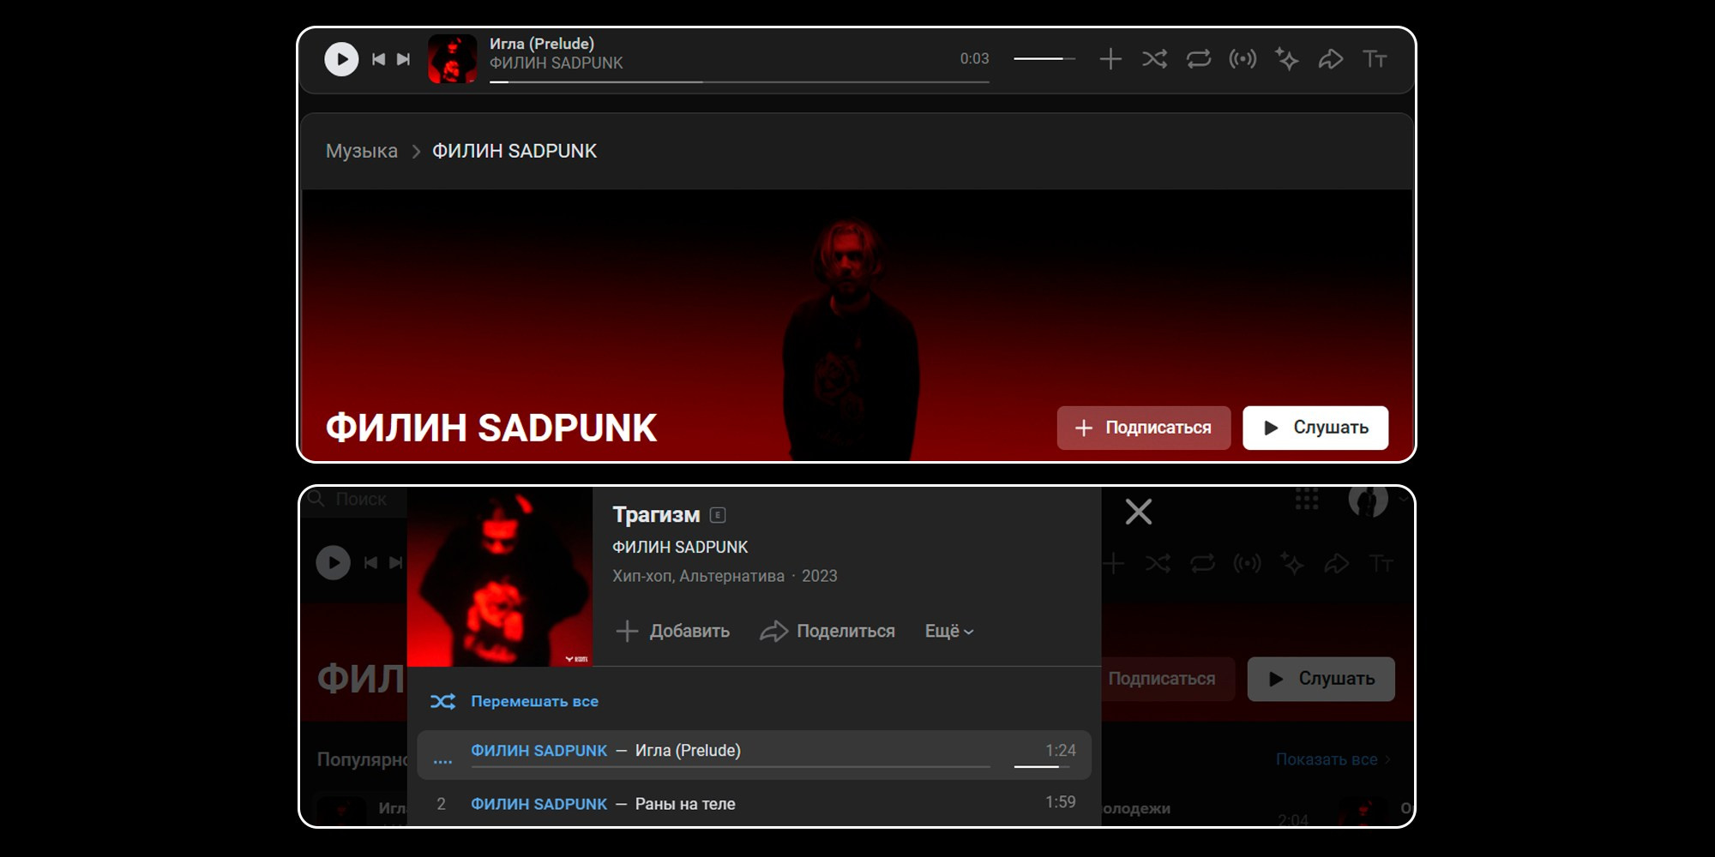Open the Ещё dropdown on the Трагизм album

pyautogui.click(x=948, y=631)
